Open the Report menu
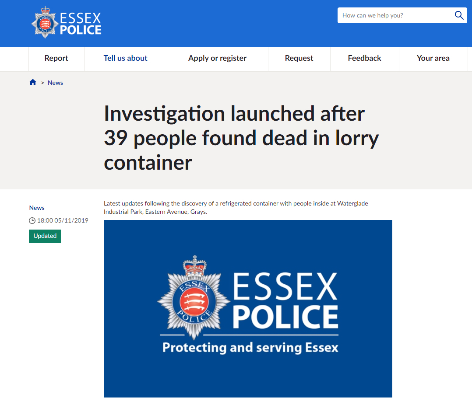 tap(56, 58)
